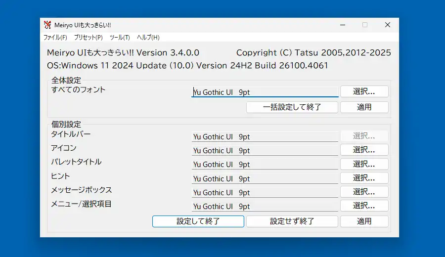Viewport: 445px width, 257px height.
Task: Click the タイトルバー label
Action: tap(71, 134)
